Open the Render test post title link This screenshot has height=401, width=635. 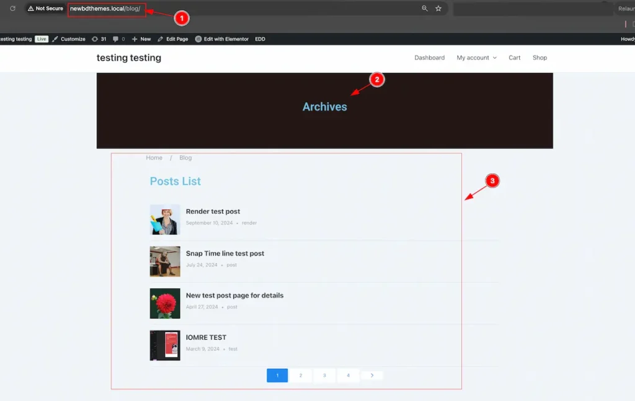click(x=213, y=212)
